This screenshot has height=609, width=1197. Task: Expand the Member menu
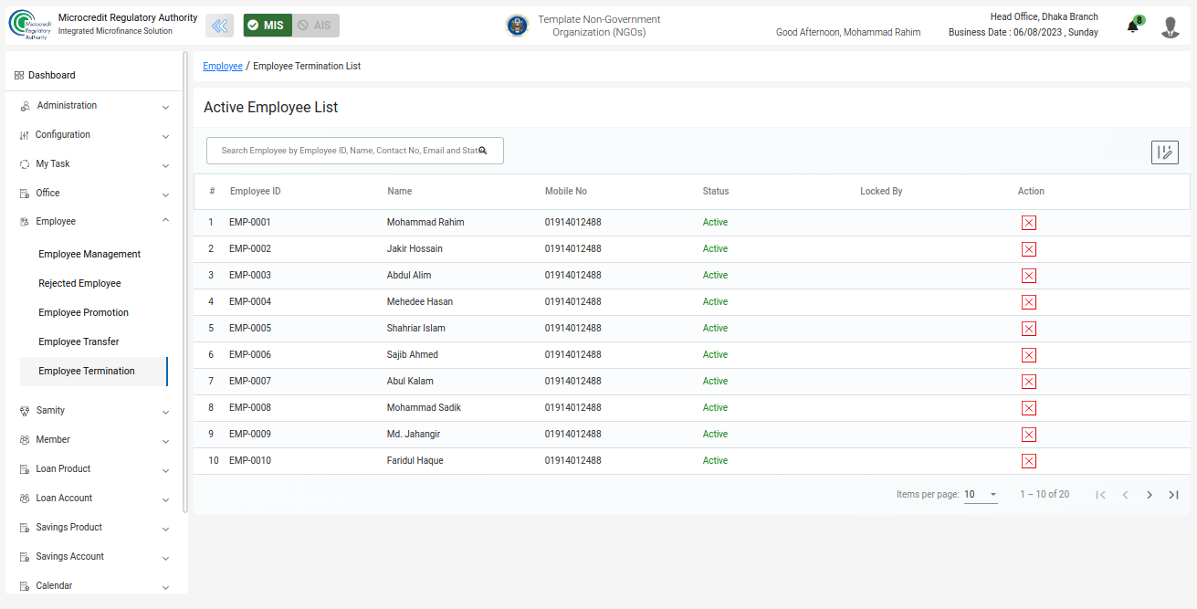click(94, 440)
